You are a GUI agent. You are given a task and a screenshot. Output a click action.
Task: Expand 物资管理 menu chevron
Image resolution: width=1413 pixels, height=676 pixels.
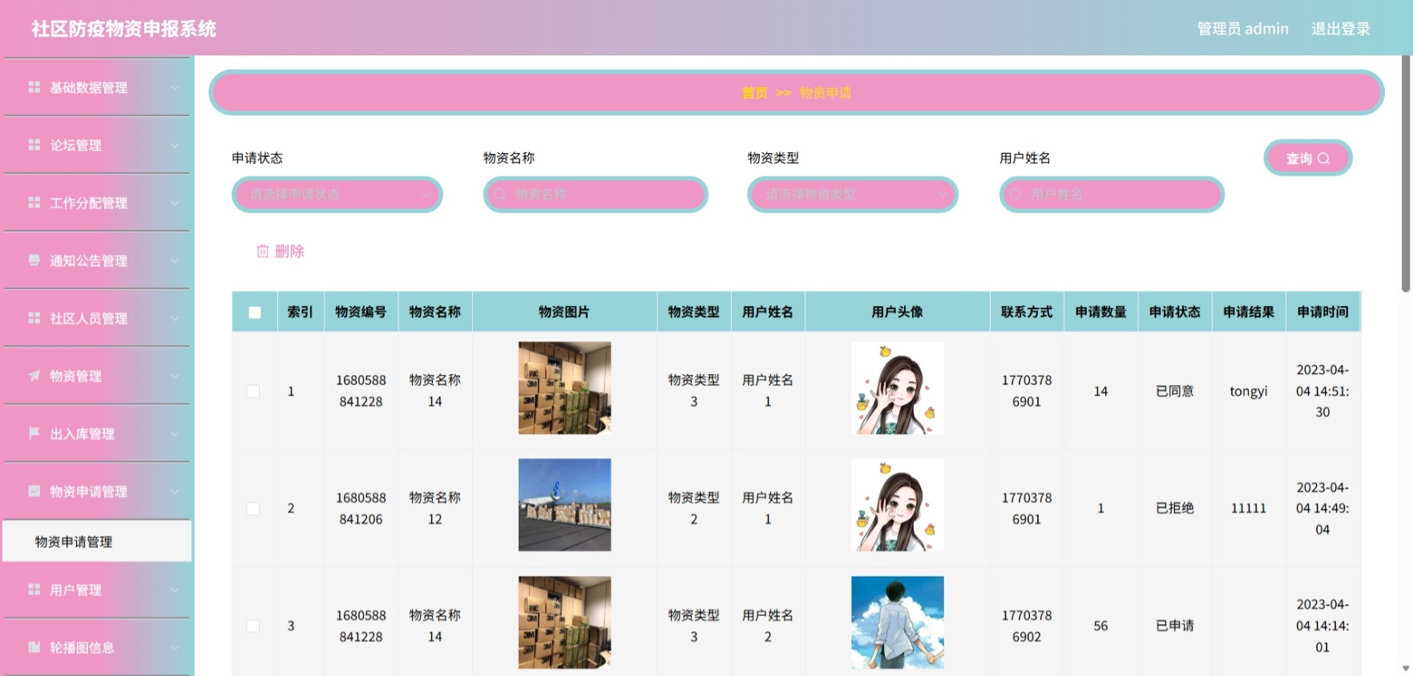(175, 376)
